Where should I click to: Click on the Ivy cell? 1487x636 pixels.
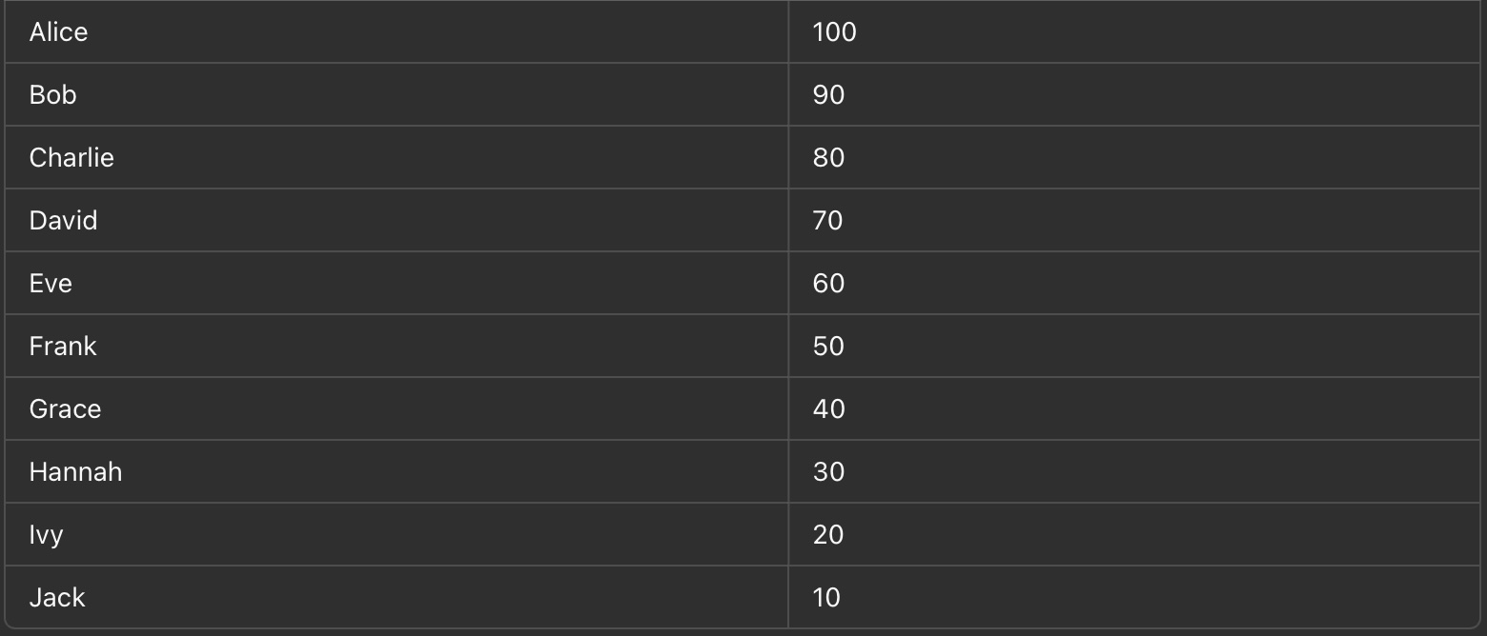pyautogui.click(x=47, y=535)
